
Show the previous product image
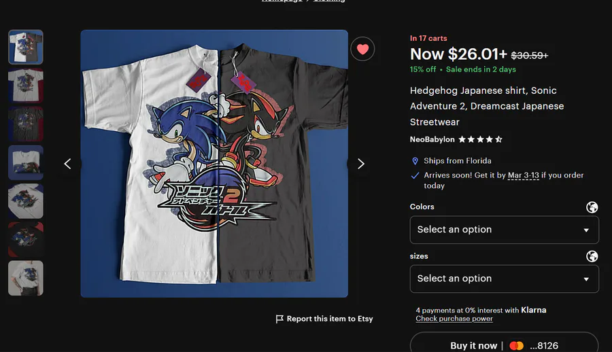click(67, 164)
